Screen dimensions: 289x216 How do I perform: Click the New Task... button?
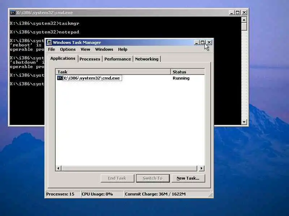[188, 178]
